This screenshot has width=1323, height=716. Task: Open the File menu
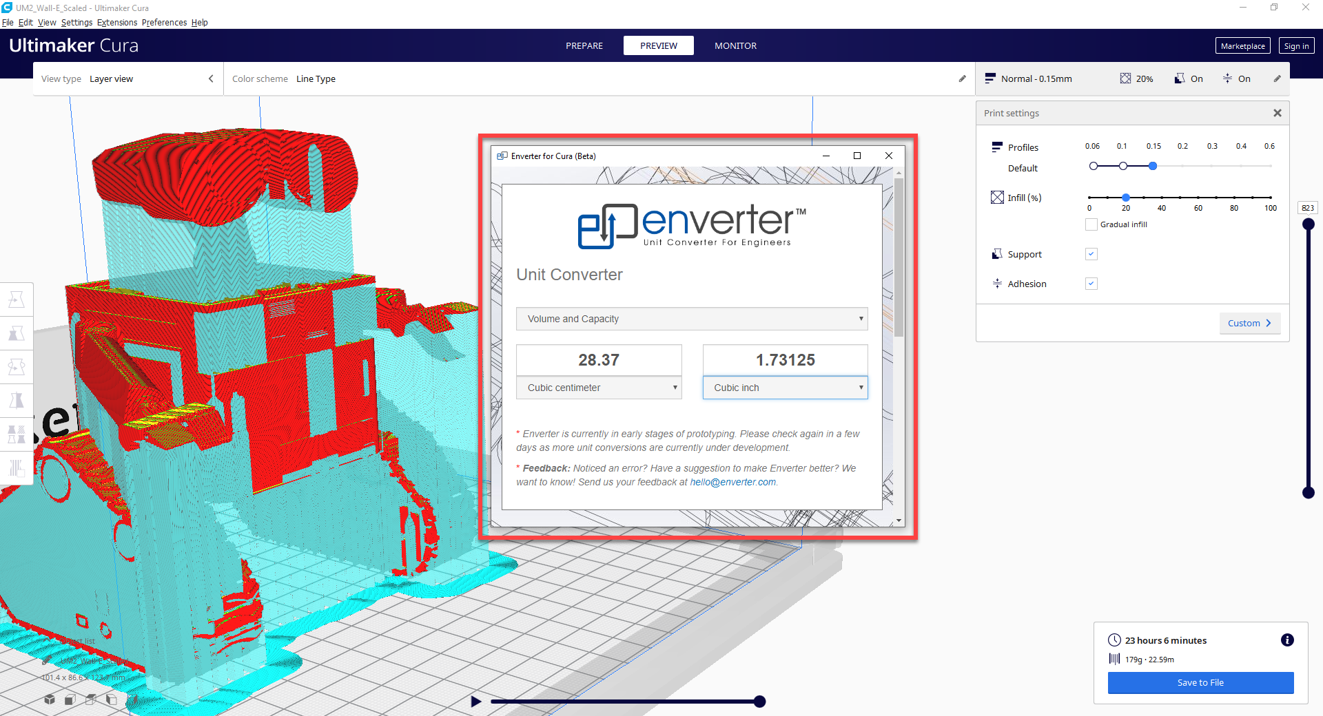tap(8, 22)
